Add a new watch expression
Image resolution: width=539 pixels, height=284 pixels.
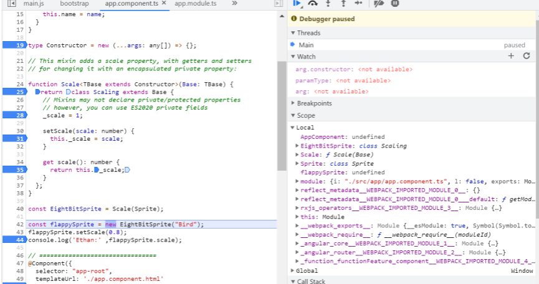(511, 56)
